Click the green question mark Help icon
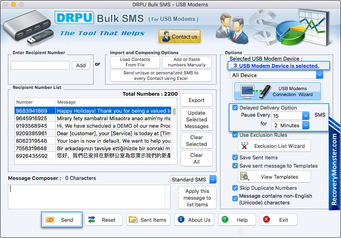Viewport: 341px width, 238px height. pos(225,219)
